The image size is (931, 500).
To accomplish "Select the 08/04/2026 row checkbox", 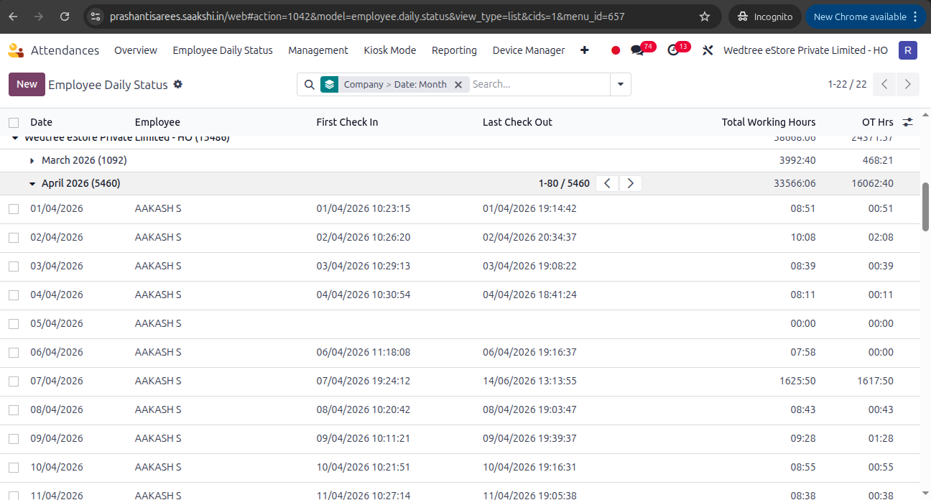I will pos(14,410).
